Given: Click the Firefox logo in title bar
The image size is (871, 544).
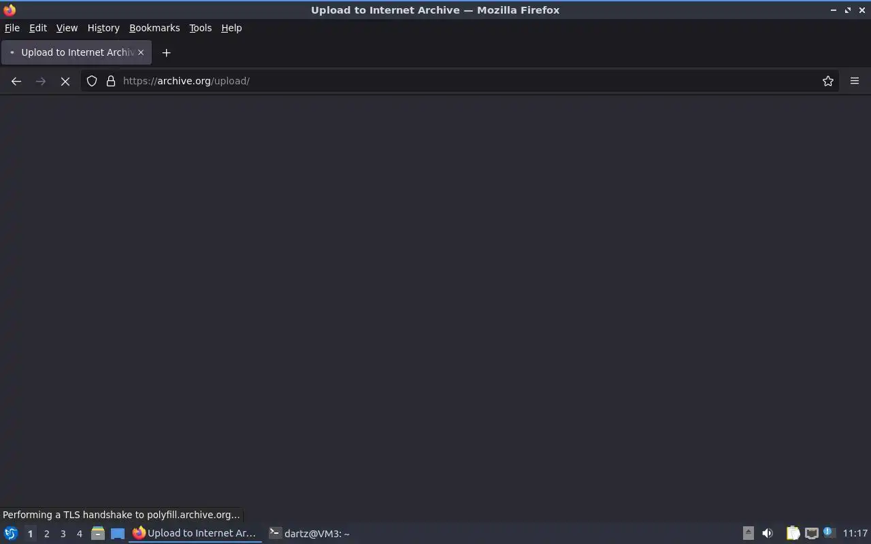Looking at the screenshot, I should coord(10,10).
